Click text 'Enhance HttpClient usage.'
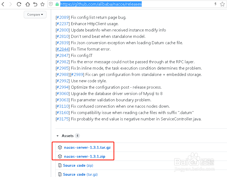Image resolution: width=227 pixels, height=177 pixels. [x=95, y=24]
